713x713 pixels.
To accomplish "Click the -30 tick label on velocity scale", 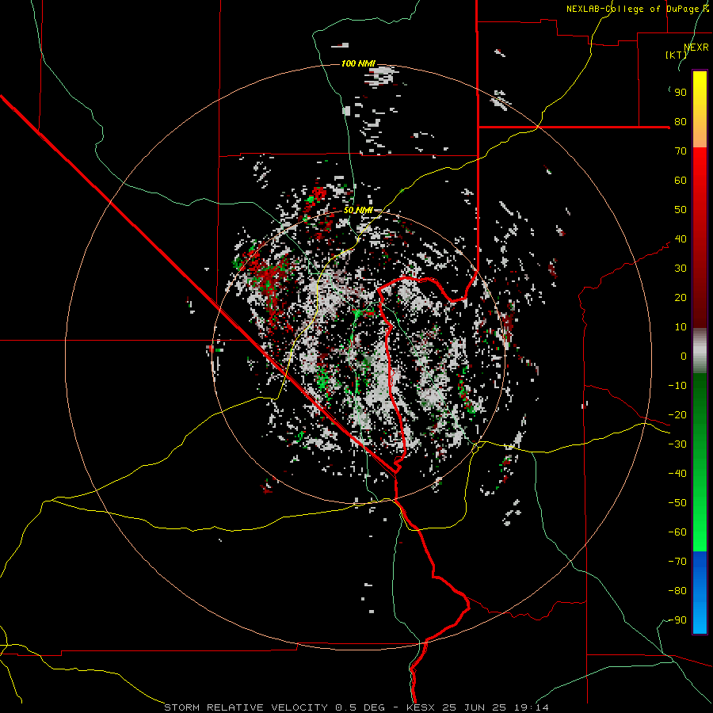I will pyautogui.click(x=677, y=444).
